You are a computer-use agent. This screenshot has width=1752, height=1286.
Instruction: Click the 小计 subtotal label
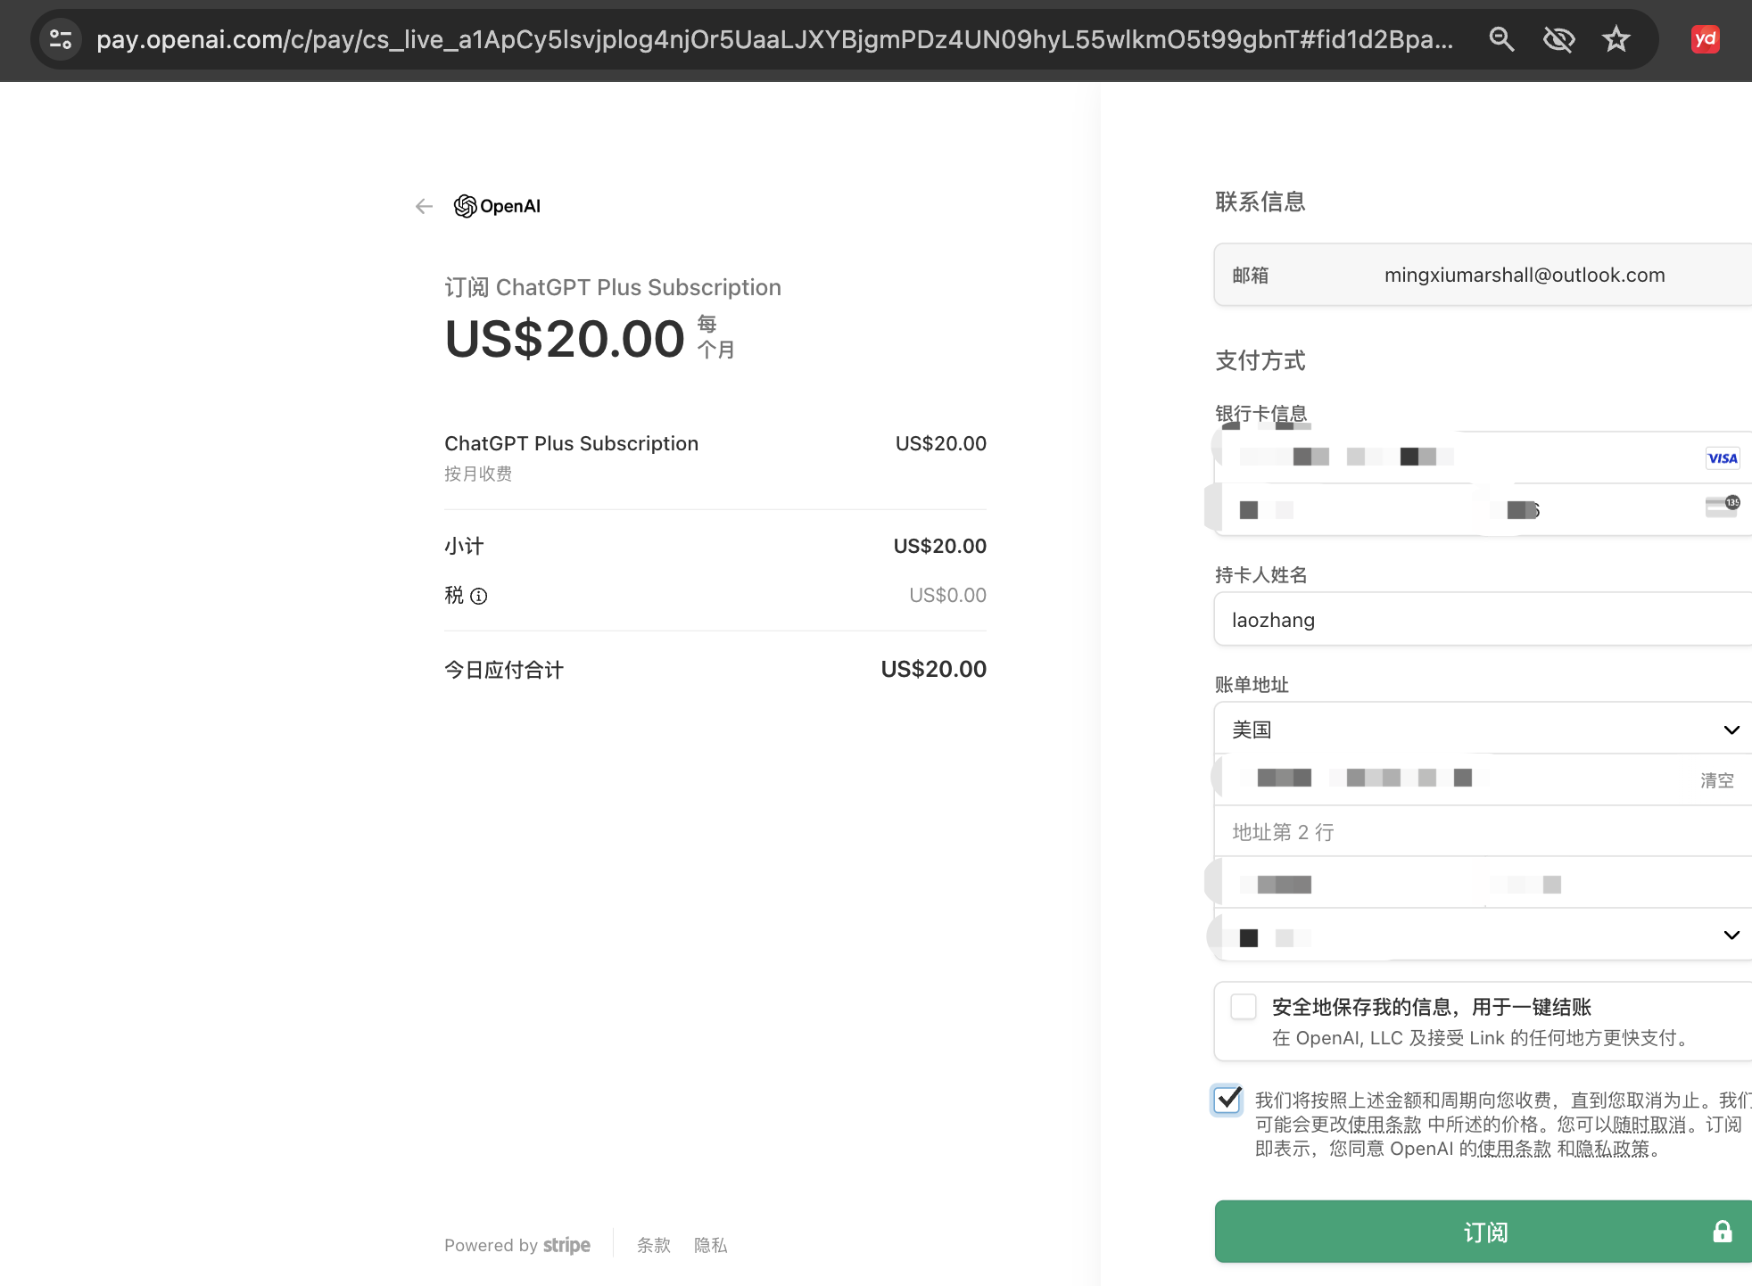click(x=464, y=546)
